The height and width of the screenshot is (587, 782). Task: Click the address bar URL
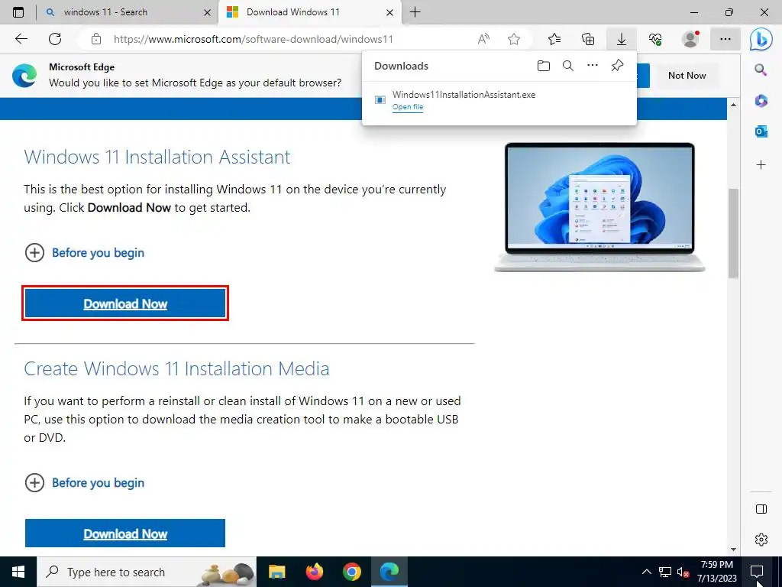(x=254, y=39)
